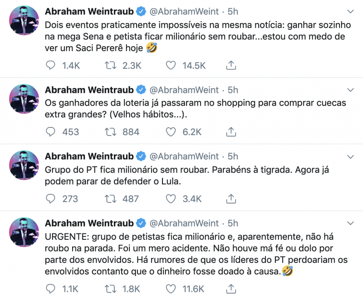Like the tweet with 6.2K likes

coord(171,132)
